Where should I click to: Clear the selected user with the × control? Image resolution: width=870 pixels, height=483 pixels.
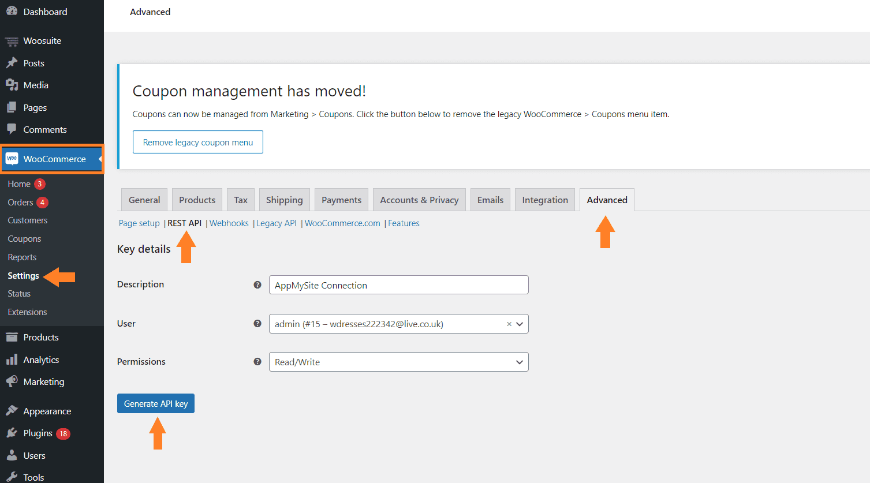pyautogui.click(x=509, y=324)
